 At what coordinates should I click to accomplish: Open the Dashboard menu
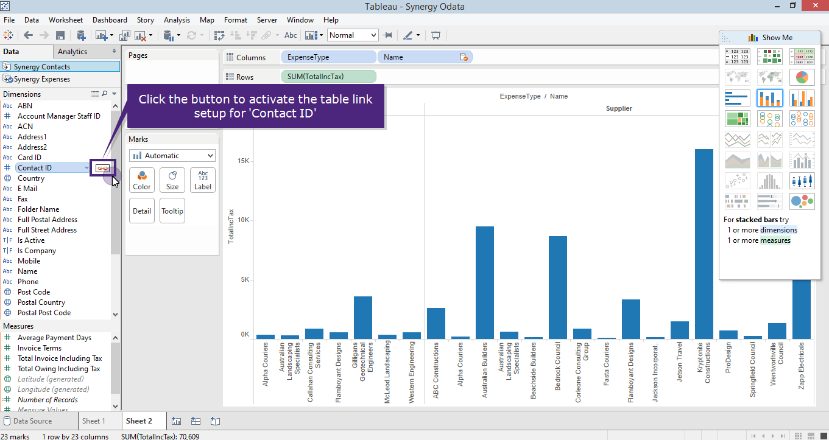[110, 20]
